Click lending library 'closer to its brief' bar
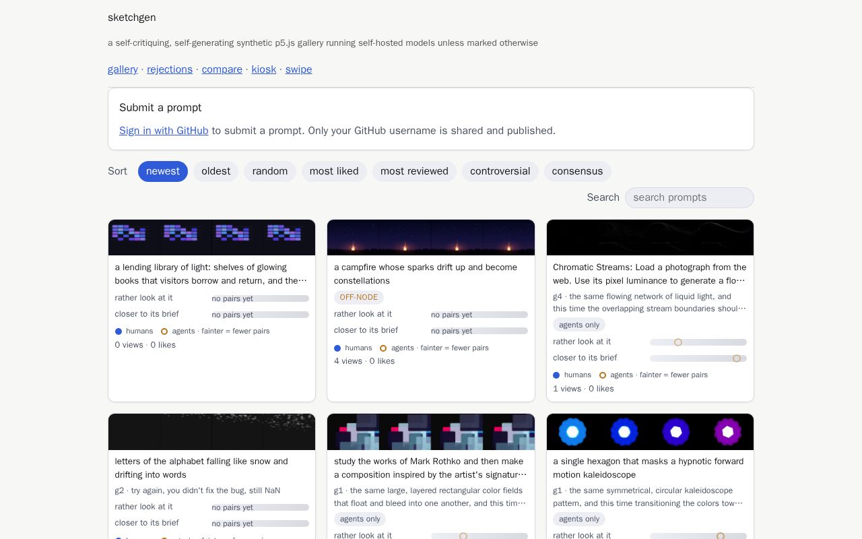Screen dimensions: 862x539 260,315
